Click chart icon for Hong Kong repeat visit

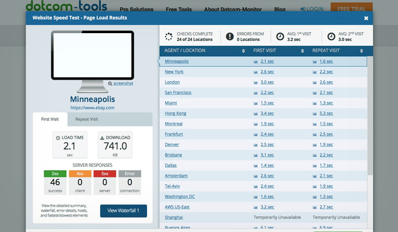[x=315, y=114]
